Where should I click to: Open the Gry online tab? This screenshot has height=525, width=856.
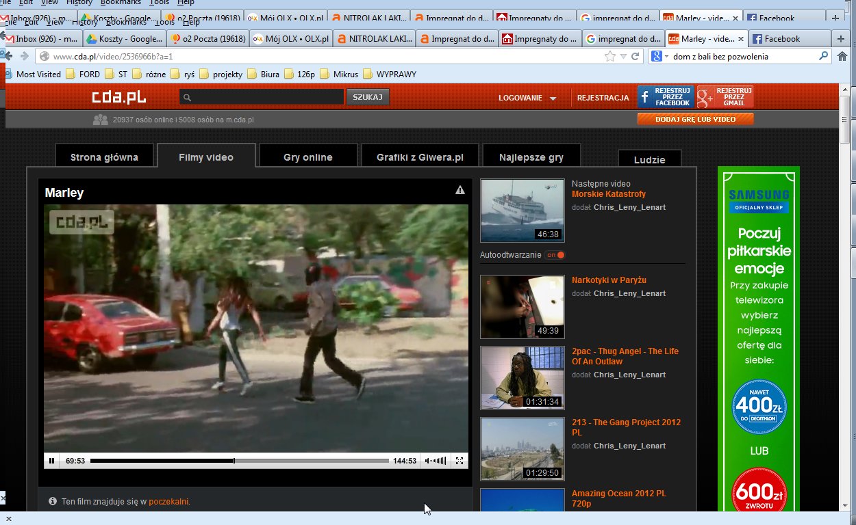point(308,157)
